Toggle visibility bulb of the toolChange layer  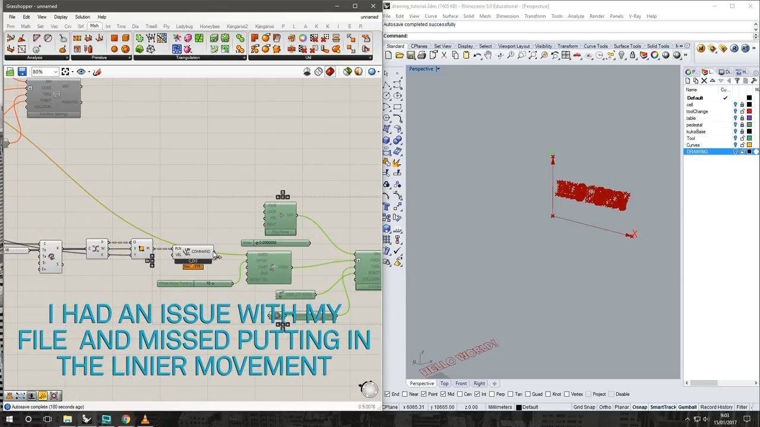click(735, 111)
